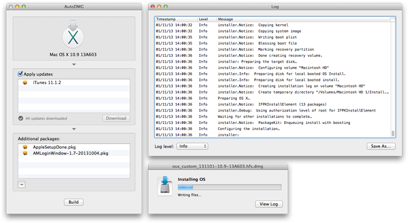
Task: Select the 'IFPKInstallElement (13 packages)' log row
Action: tap(273, 104)
